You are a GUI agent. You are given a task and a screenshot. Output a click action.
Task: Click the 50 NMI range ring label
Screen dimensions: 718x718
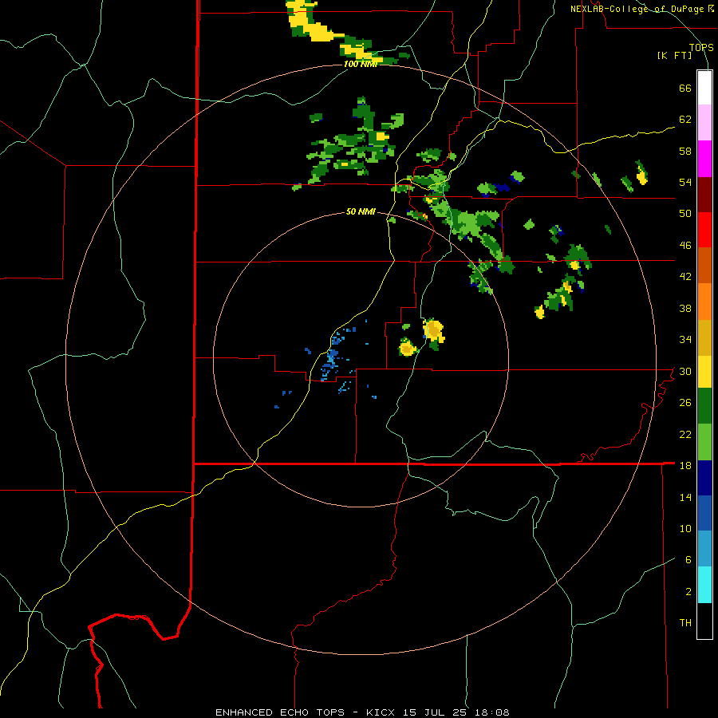click(x=361, y=211)
